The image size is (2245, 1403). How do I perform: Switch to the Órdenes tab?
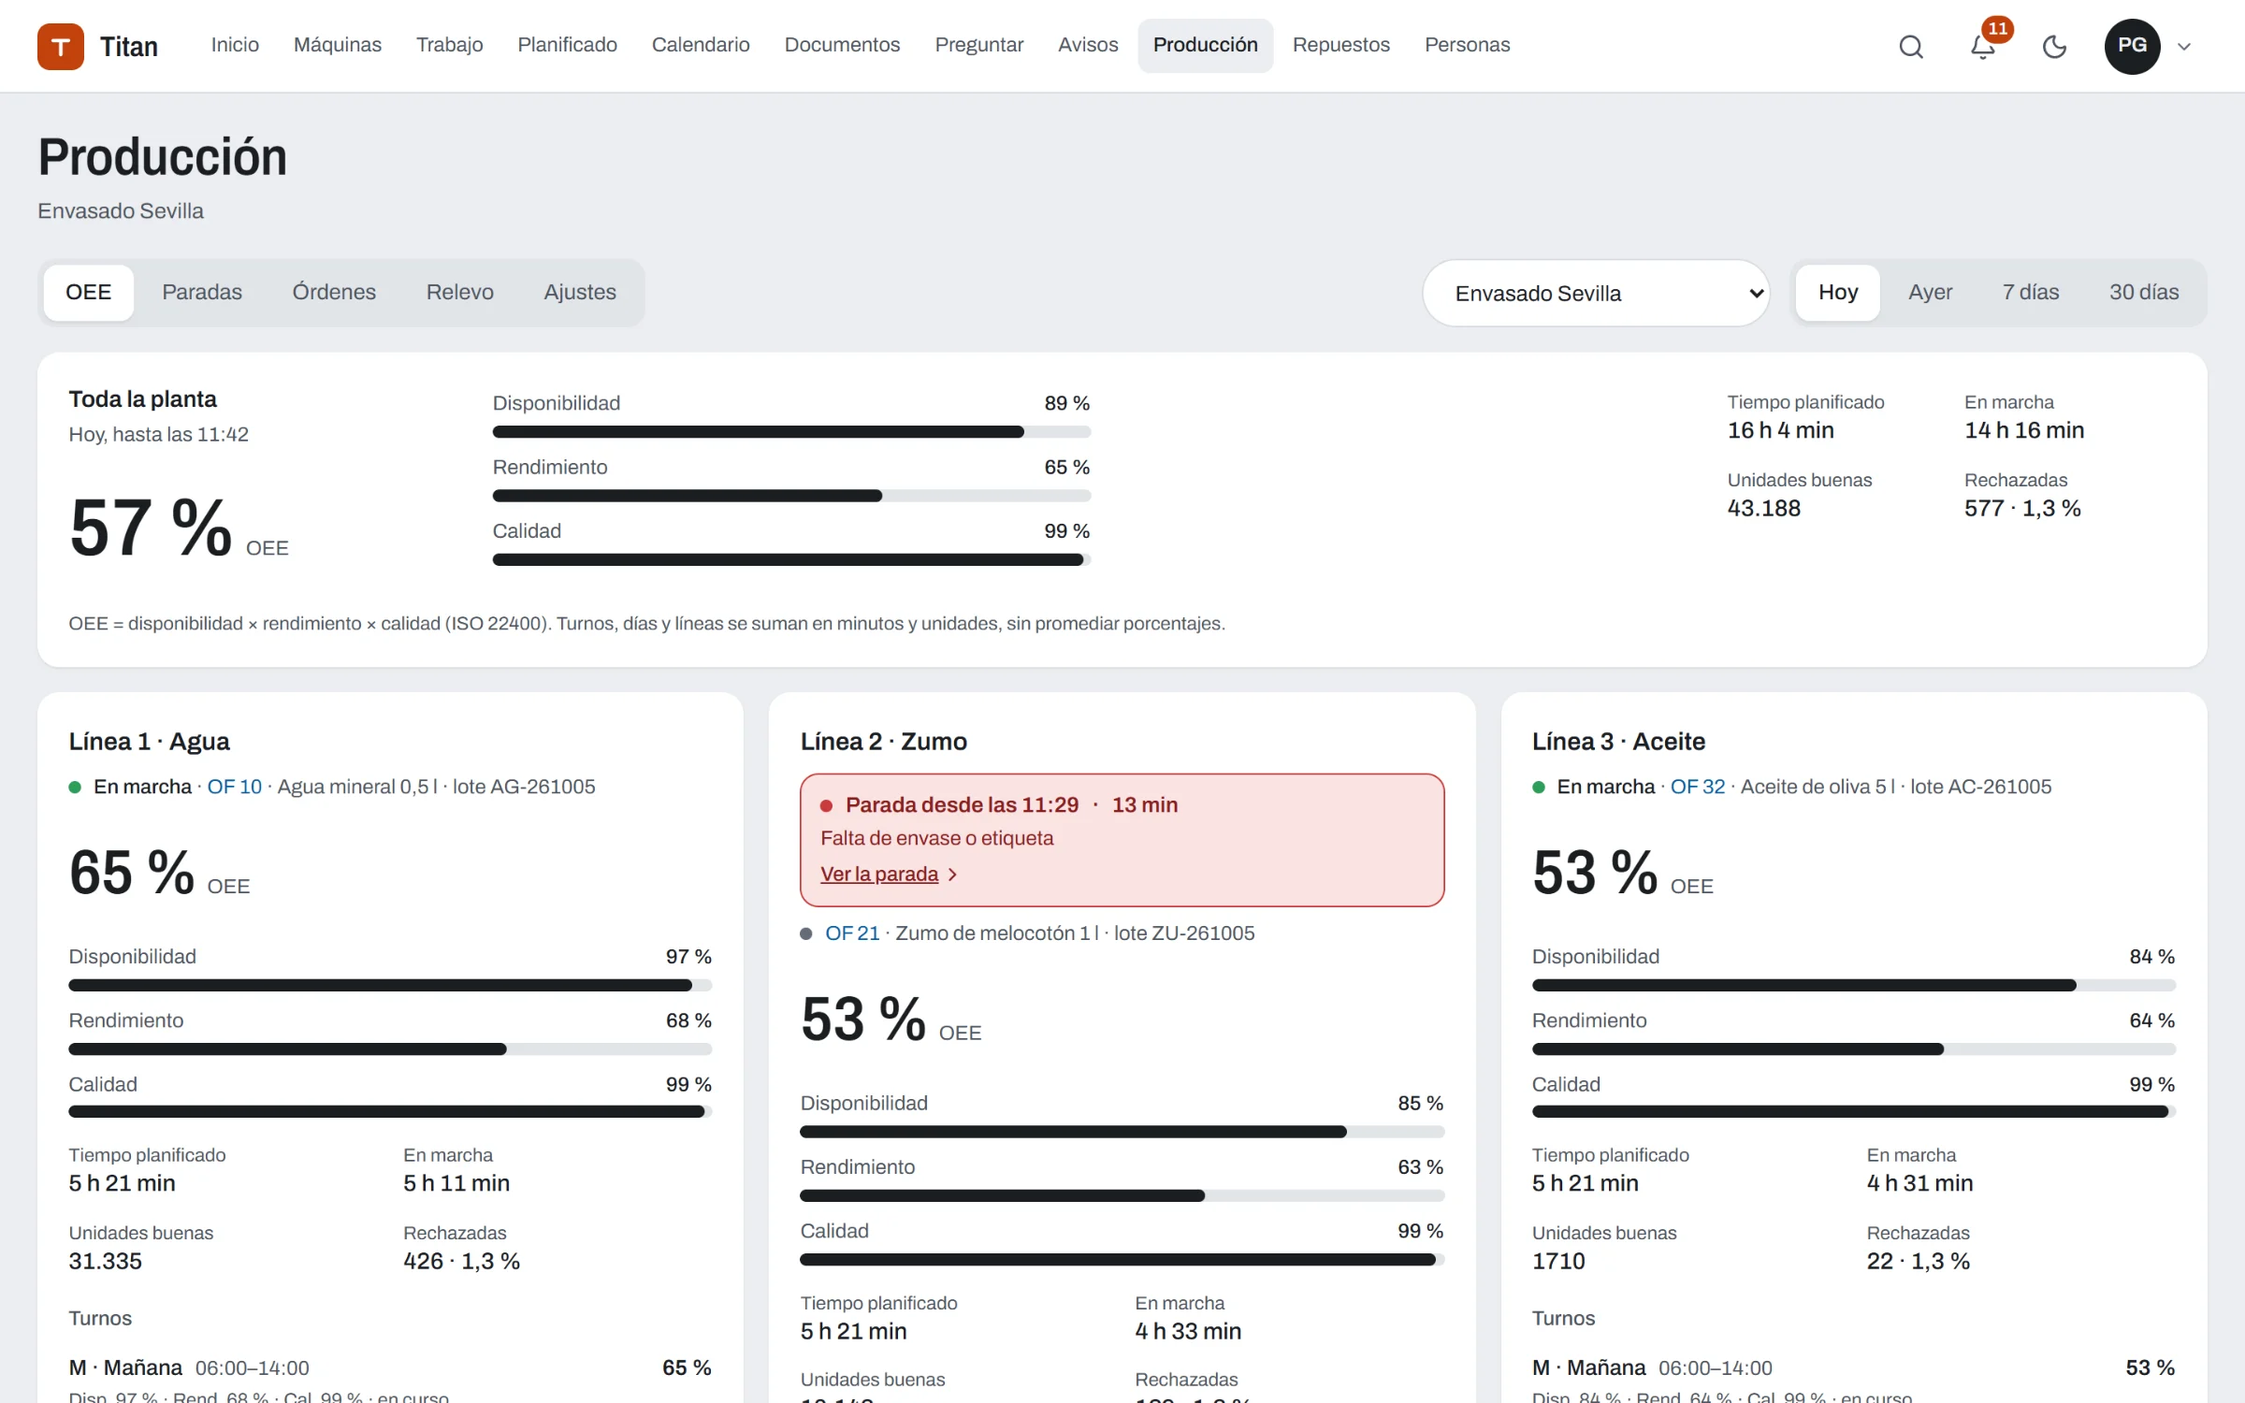coord(334,292)
